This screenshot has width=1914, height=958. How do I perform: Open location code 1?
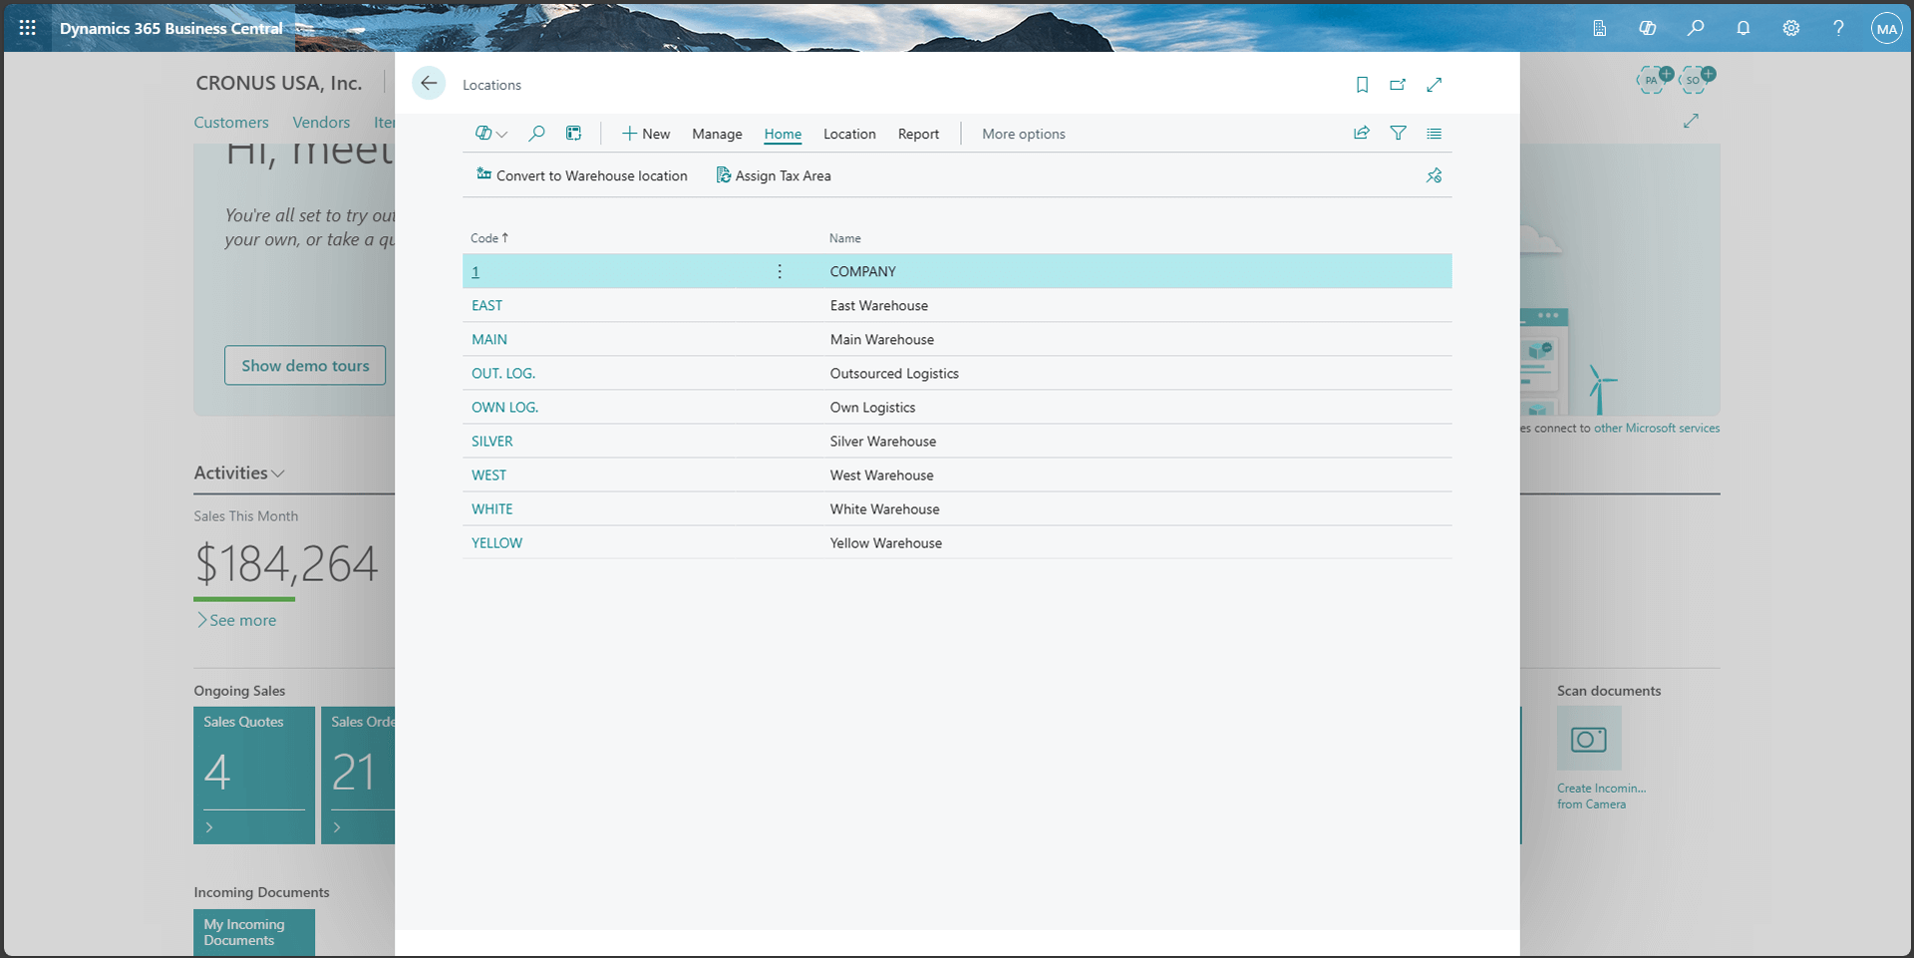point(476,271)
